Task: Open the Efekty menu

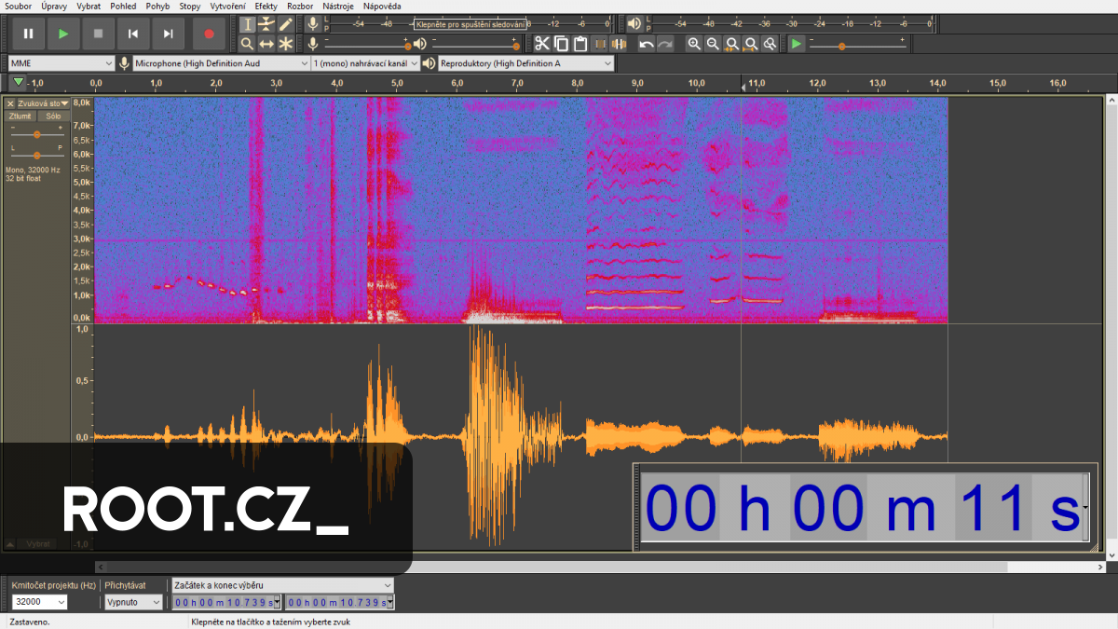Action: pyautogui.click(x=265, y=6)
